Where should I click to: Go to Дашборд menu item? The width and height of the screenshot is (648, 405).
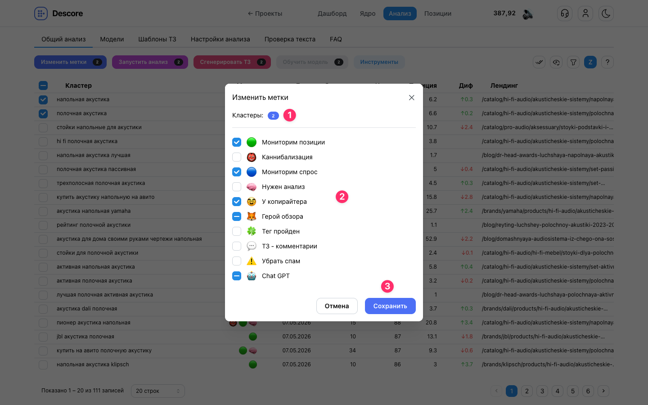click(332, 13)
